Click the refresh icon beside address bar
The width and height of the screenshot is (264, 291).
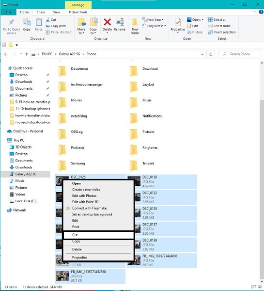[211, 54]
